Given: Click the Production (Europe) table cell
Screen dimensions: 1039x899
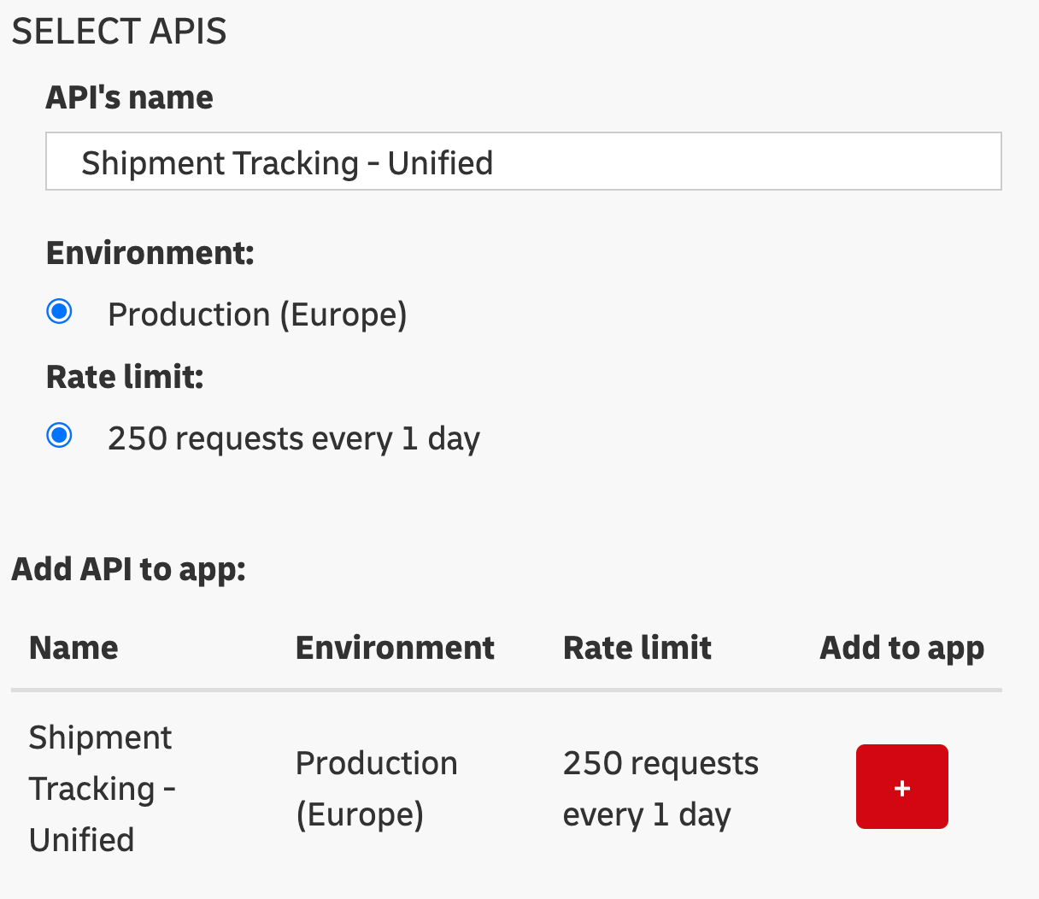Looking at the screenshot, I should coord(377,789).
